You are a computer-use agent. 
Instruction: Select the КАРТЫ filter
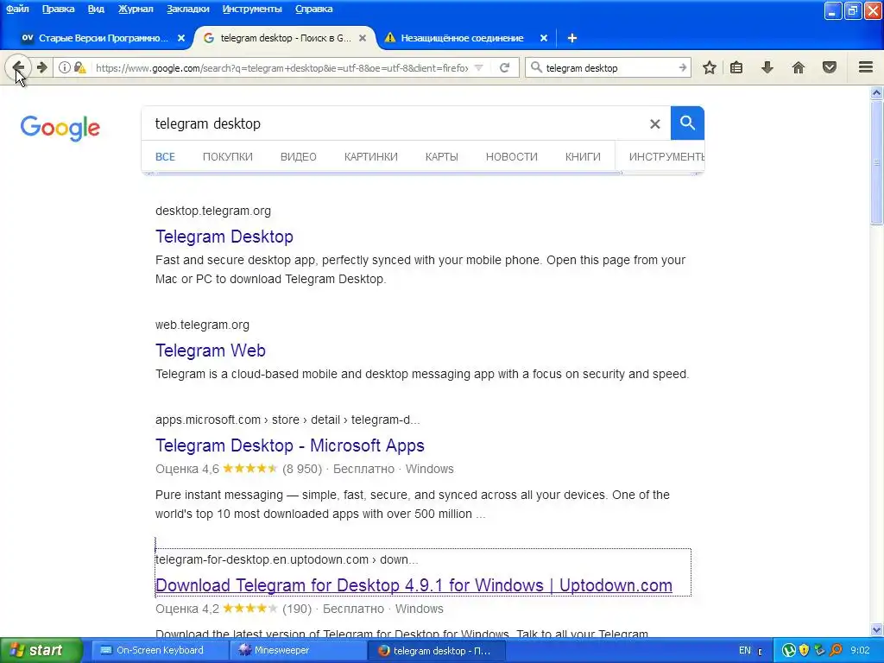[441, 157]
